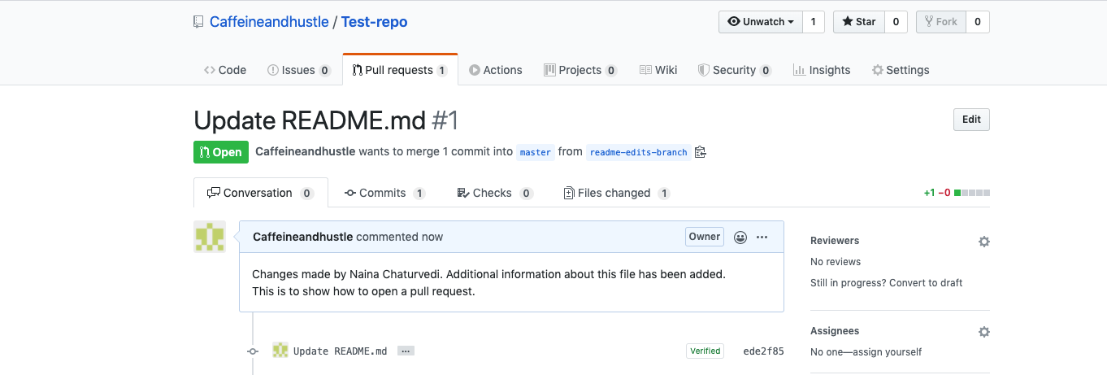Edit the pull request title
The height and width of the screenshot is (375, 1107).
[971, 120]
